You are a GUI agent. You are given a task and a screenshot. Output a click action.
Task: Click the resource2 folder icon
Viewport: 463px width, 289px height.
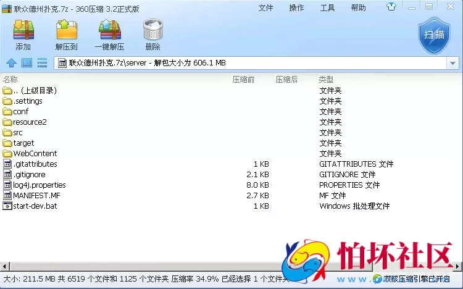click(7, 122)
